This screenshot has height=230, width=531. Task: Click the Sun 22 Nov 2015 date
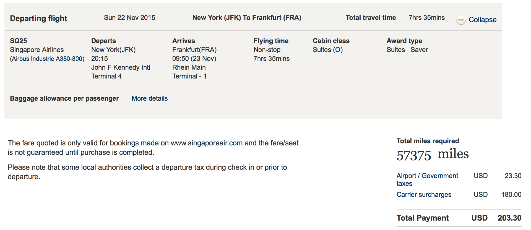click(129, 18)
